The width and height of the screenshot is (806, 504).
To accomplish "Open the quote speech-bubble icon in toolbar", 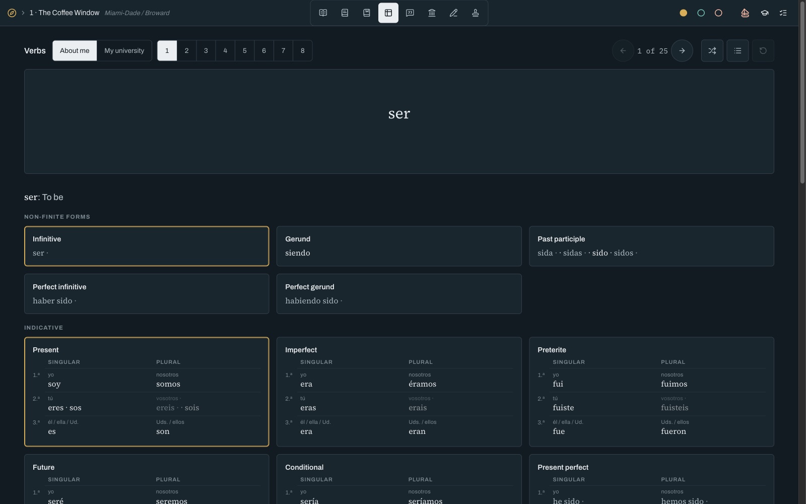I will click(410, 13).
